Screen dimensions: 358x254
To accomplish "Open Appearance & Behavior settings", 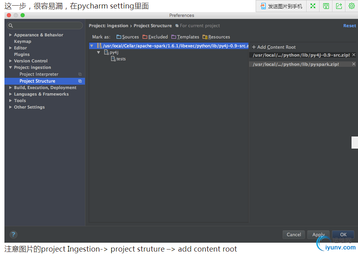I will (x=38, y=35).
